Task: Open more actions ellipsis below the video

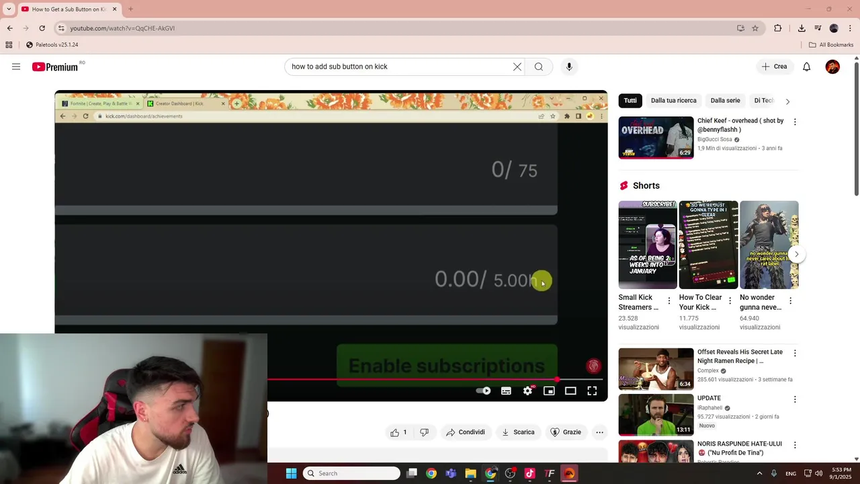Action: pos(599,432)
